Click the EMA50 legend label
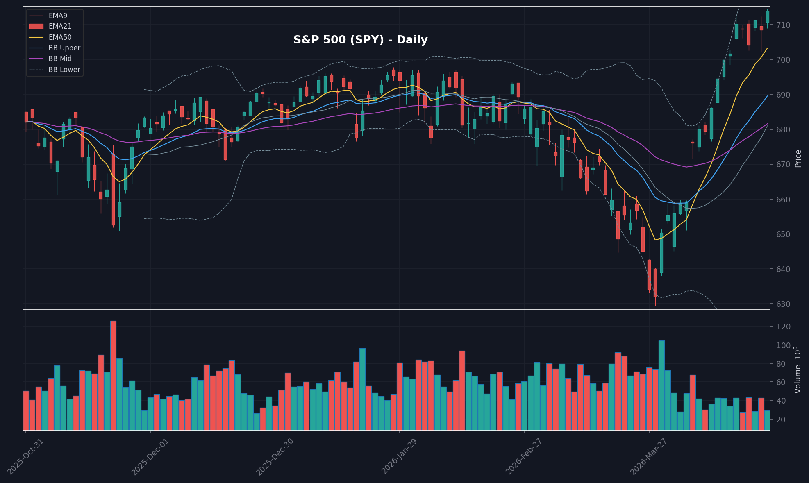Screen dimensions: 809x483 point(60,37)
